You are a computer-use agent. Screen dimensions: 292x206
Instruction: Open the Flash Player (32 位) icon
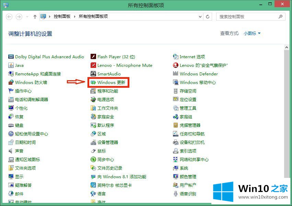(x=93, y=57)
